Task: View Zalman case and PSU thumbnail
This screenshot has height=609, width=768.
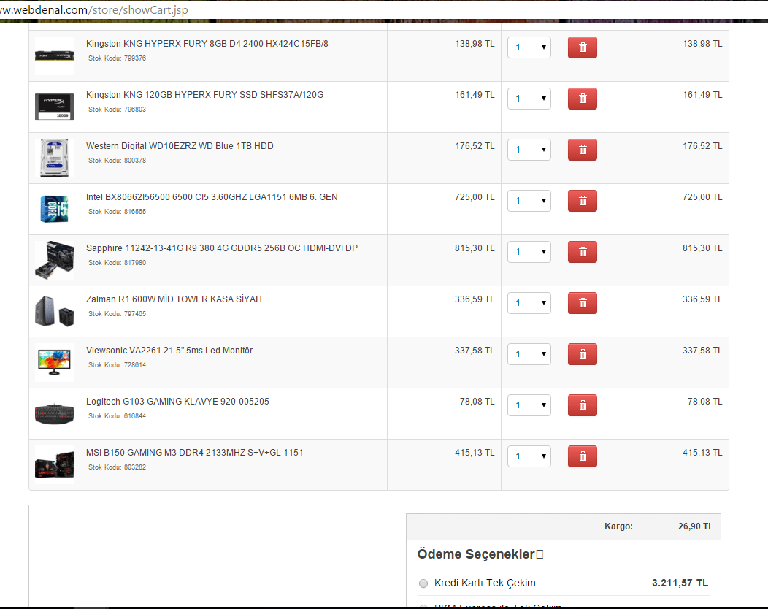Action: coord(54,311)
